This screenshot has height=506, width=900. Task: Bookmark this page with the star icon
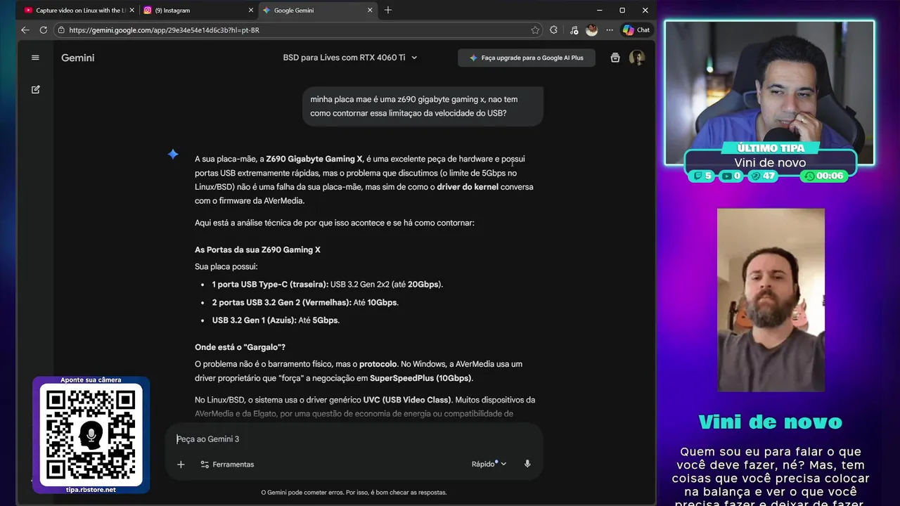coord(535,30)
